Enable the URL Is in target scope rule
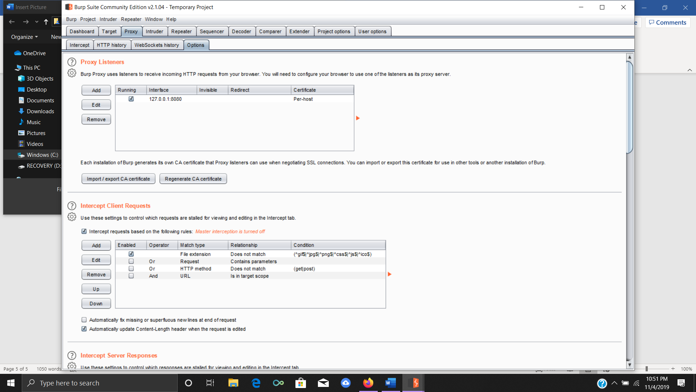This screenshot has height=392, width=696. (131, 276)
